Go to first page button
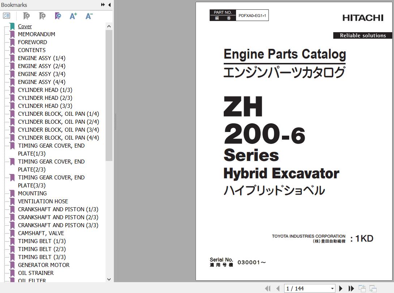394x293 pixels. [268, 288]
